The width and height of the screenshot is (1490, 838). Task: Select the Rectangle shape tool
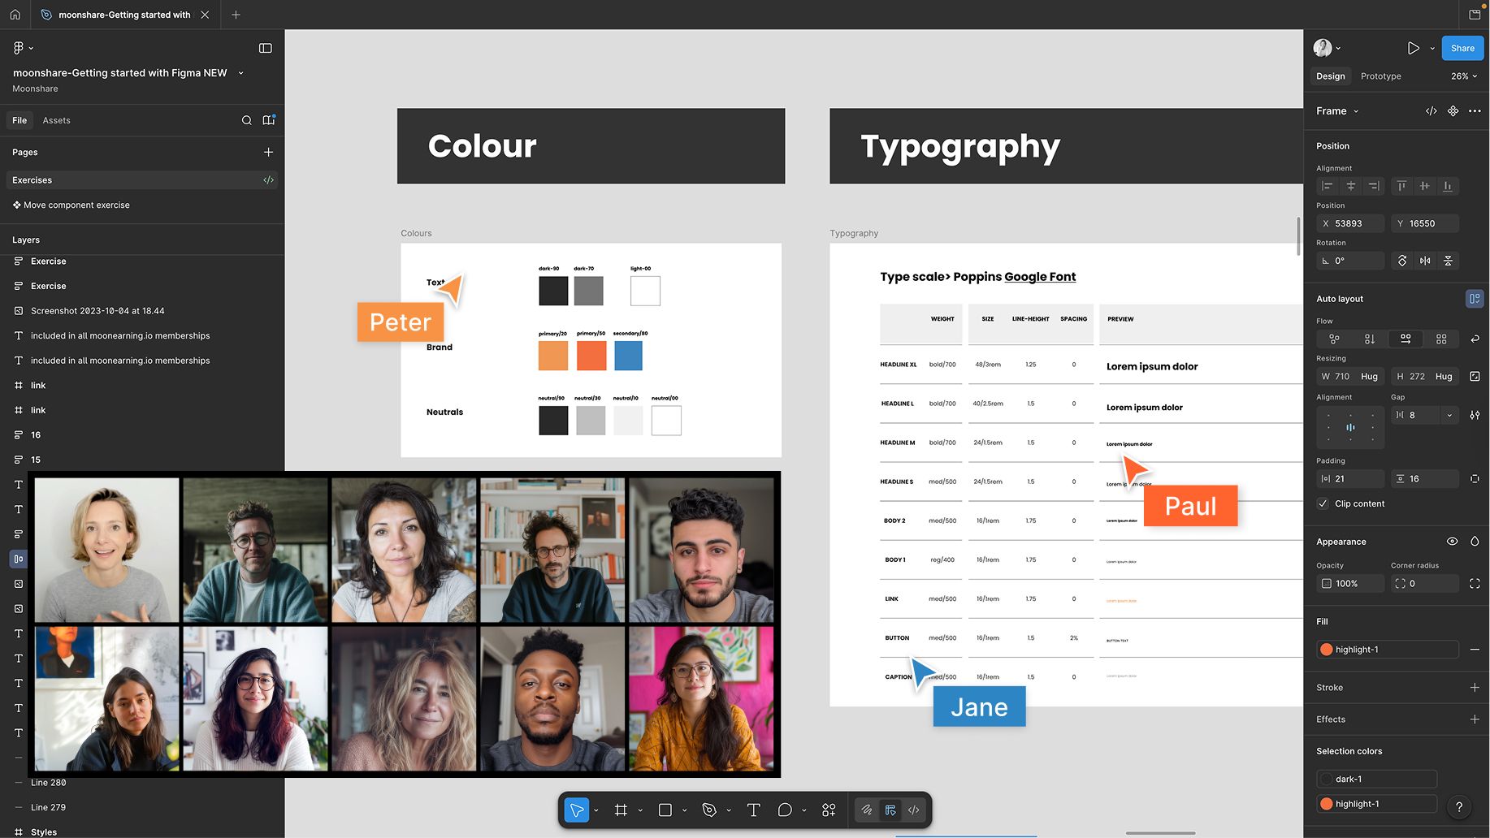(665, 810)
